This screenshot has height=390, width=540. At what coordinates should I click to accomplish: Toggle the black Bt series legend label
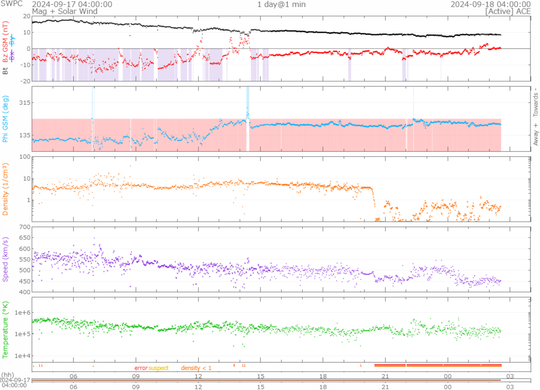pyautogui.click(x=5, y=70)
